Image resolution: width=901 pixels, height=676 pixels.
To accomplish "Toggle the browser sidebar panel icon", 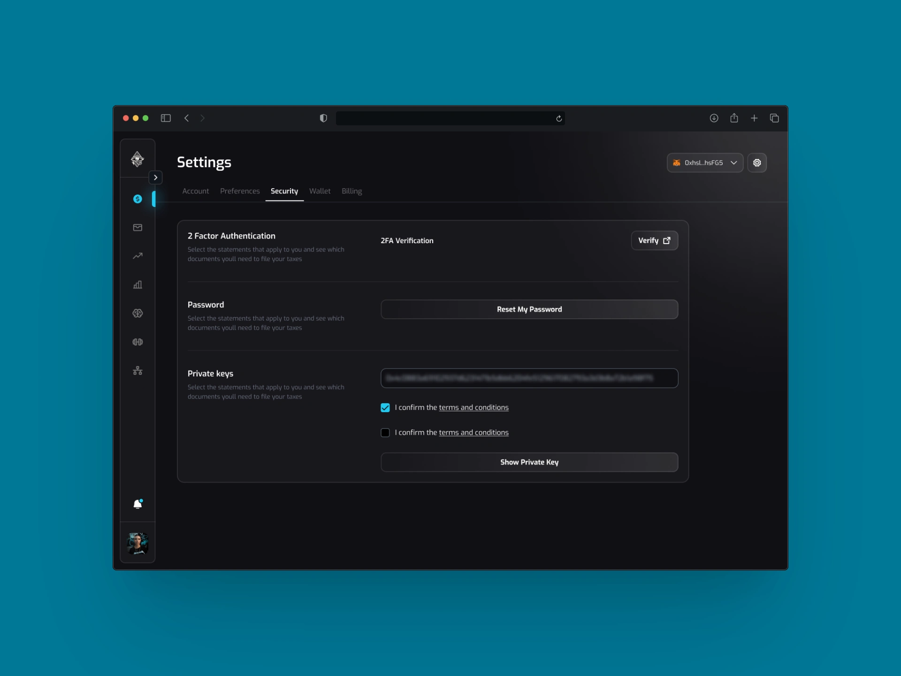I will click(166, 118).
